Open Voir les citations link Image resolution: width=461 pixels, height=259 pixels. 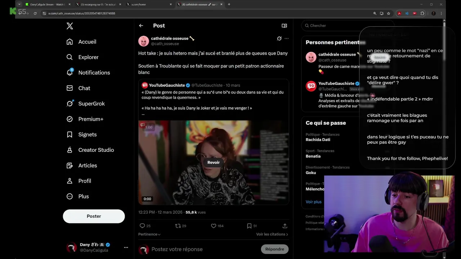(272, 234)
